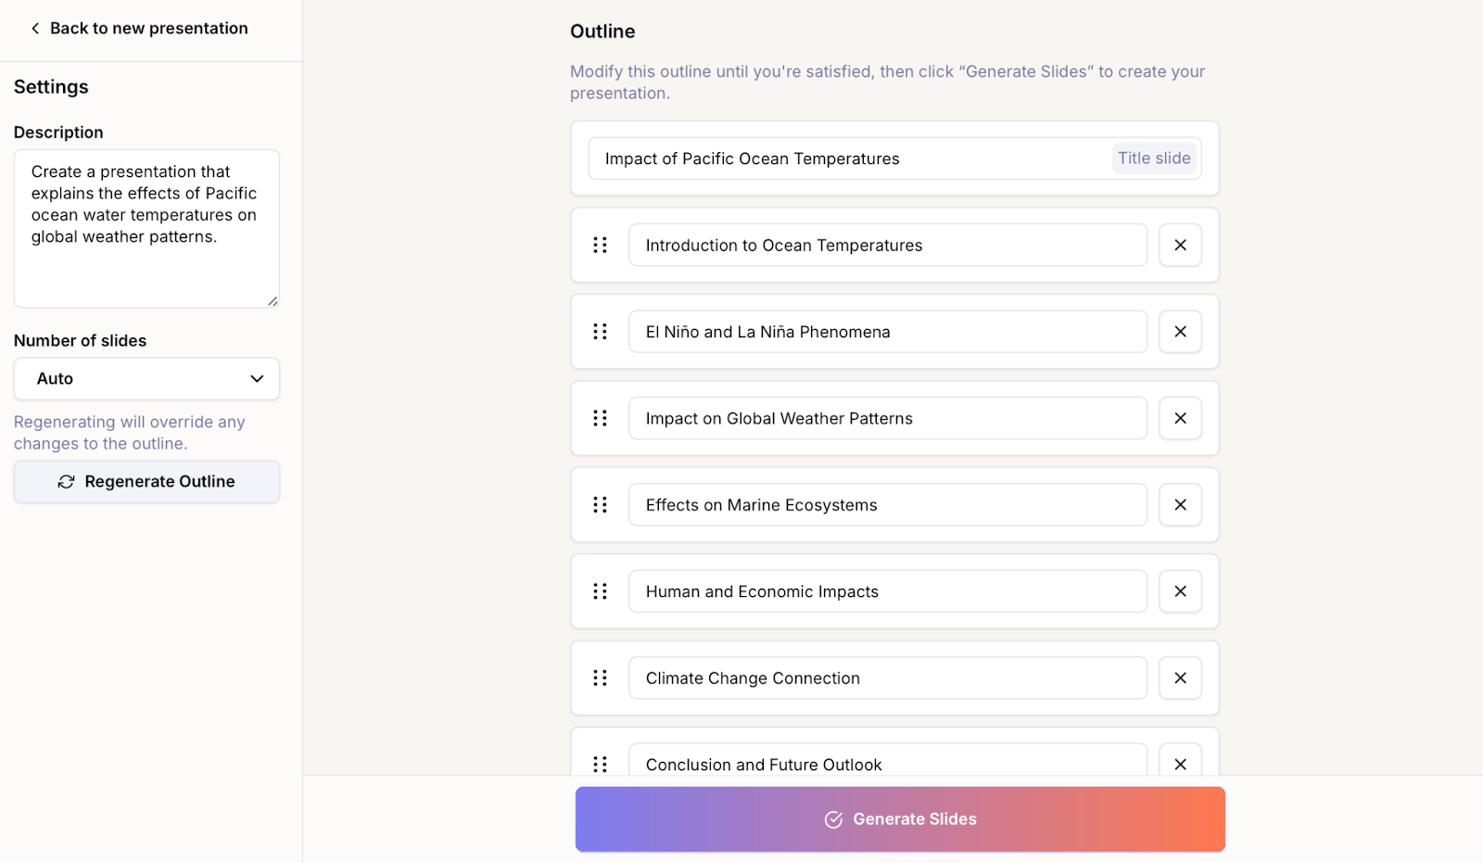Edit Human and Economic Impacts field
The image size is (1483, 863).
888,591
